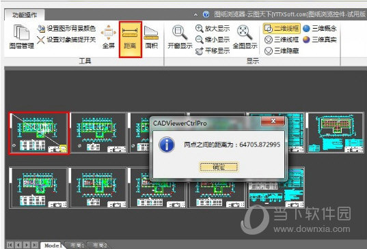
Task: Close the CADViewerCtrlPro dialog
Action: pos(273,121)
